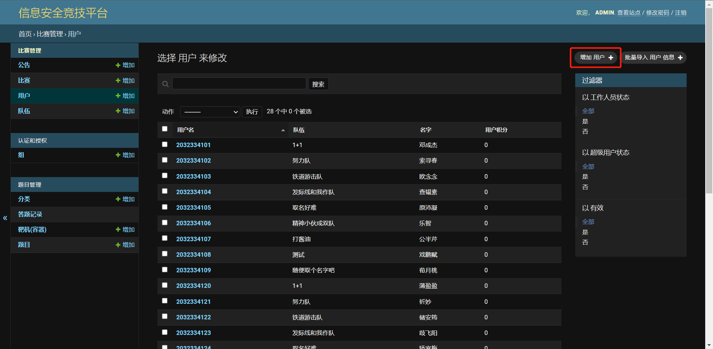The height and width of the screenshot is (349, 713).
Task: Click the 注销 logout link
Action: (x=681, y=13)
